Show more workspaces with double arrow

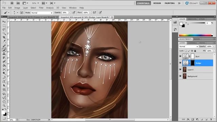click(179, 3)
